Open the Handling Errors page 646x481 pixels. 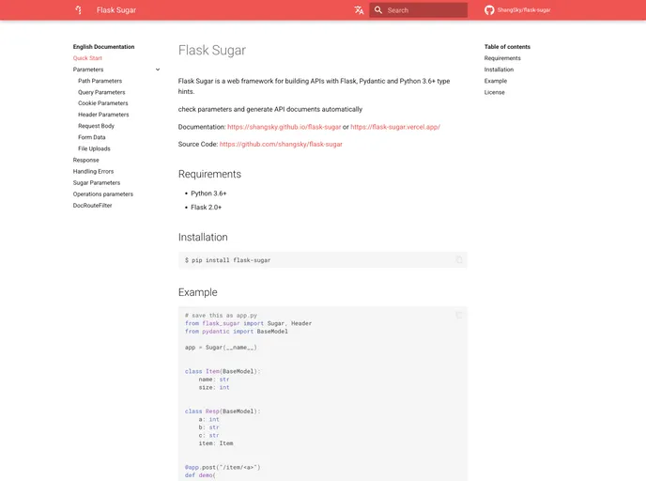(x=93, y=171)
